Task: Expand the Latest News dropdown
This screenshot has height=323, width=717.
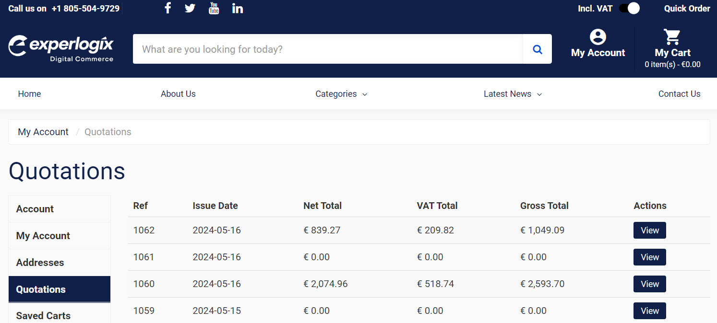Action: tap(512, 94)
